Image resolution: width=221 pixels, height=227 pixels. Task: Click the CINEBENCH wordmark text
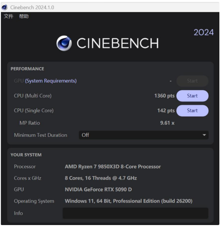[117, 43]
